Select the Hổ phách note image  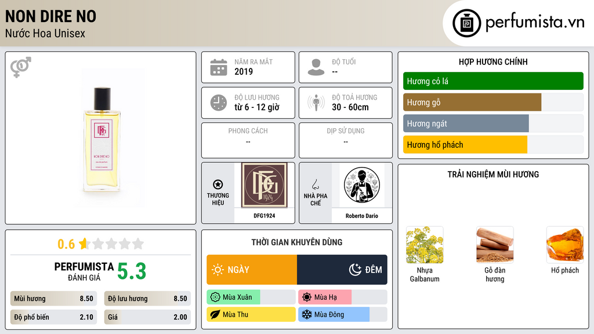pyautogui.click(x=565, y=245)
